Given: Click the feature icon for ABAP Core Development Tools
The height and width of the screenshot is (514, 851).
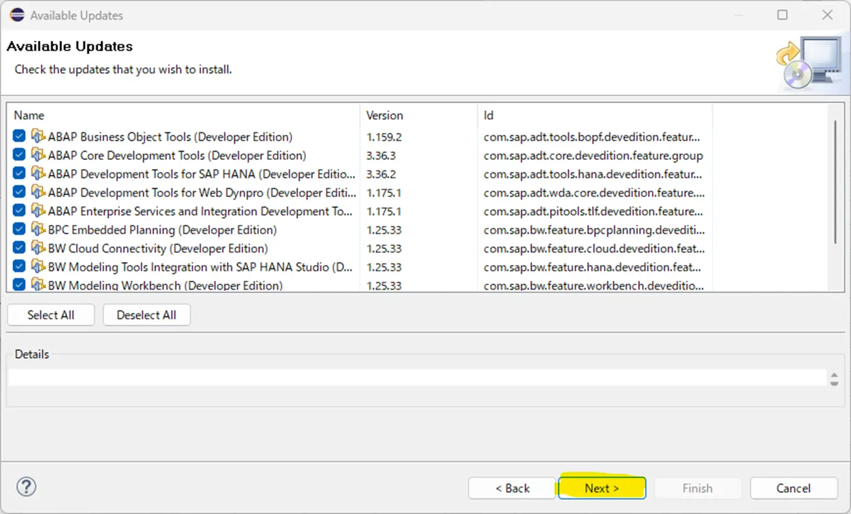Looking at the screenshot, I should point(38,155).
